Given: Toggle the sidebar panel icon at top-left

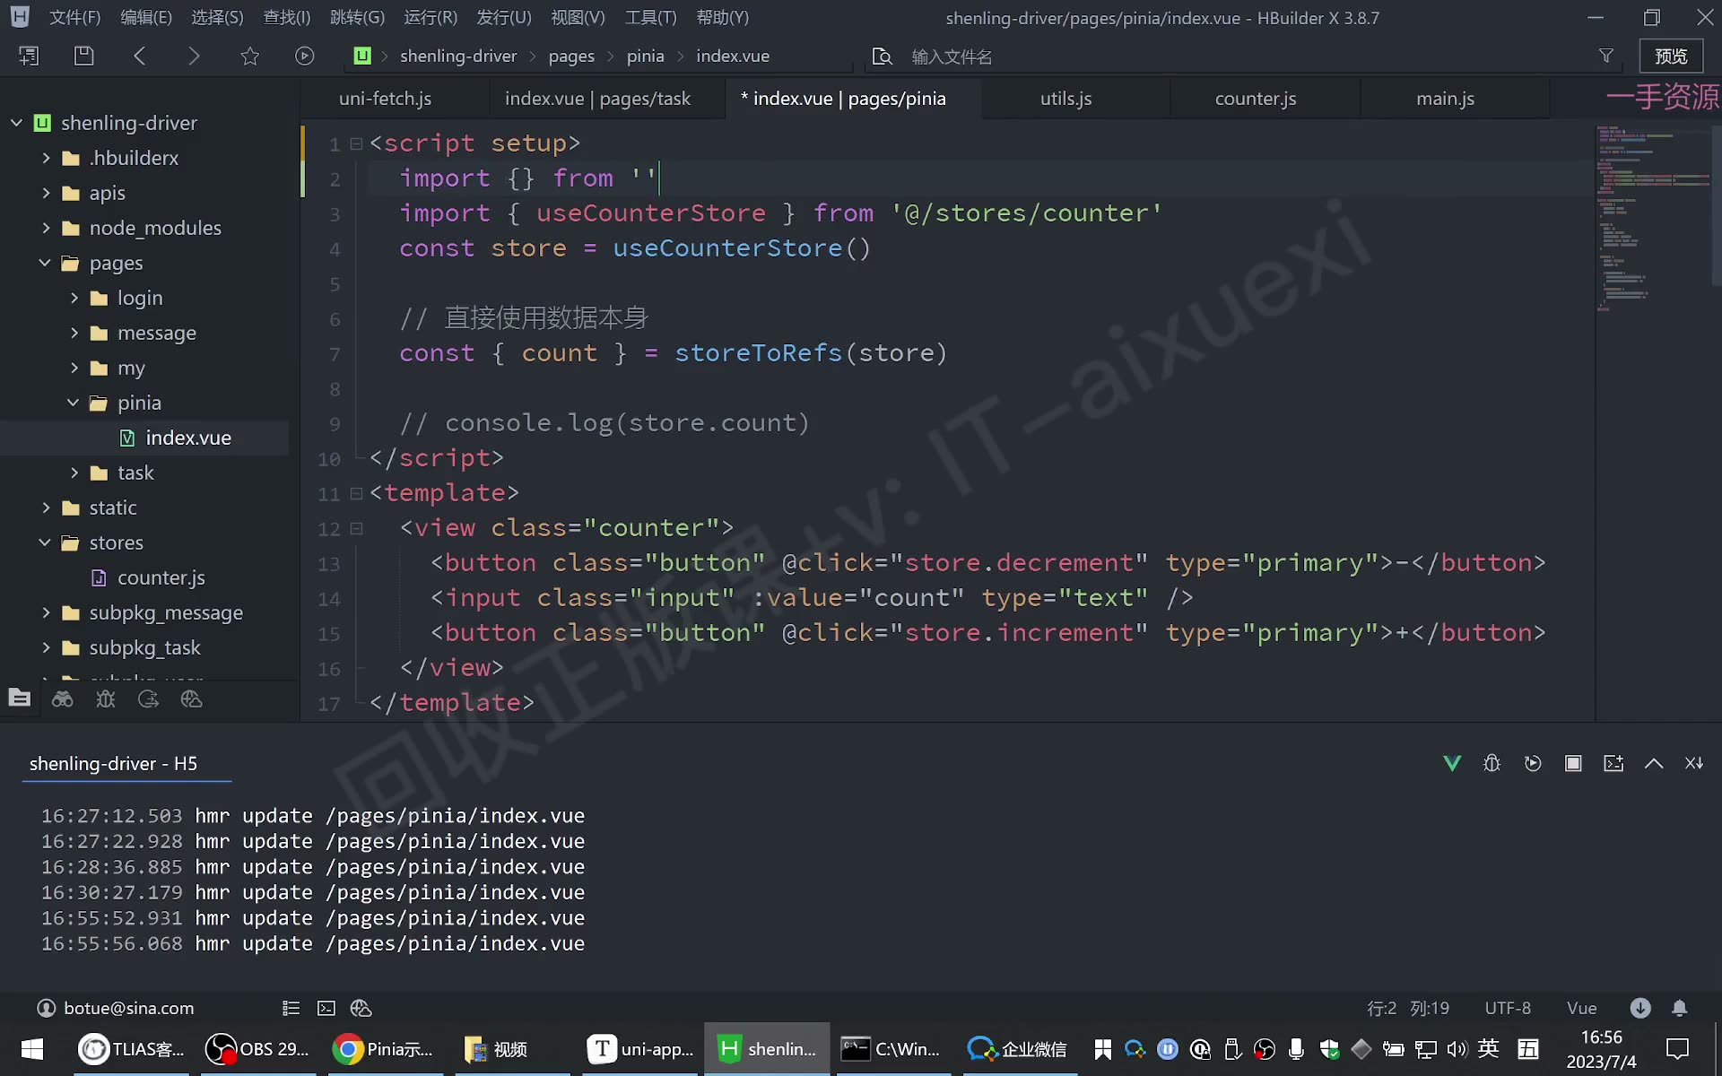Looking at the screenshot, I should (x=29, y=56).
